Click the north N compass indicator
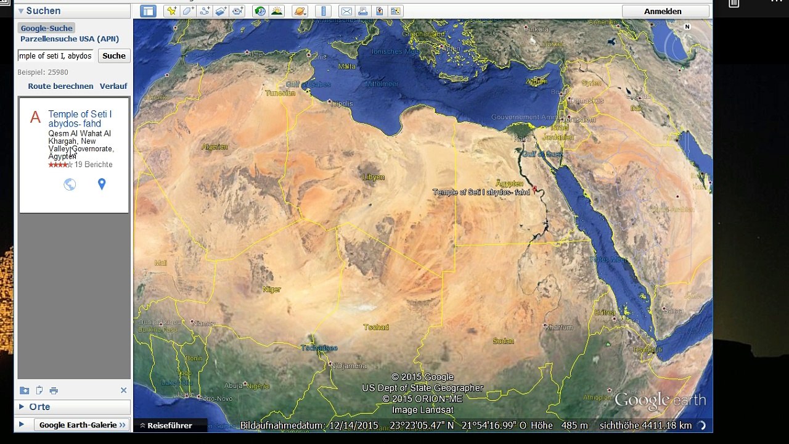789x444 pixels. (687, 27)
